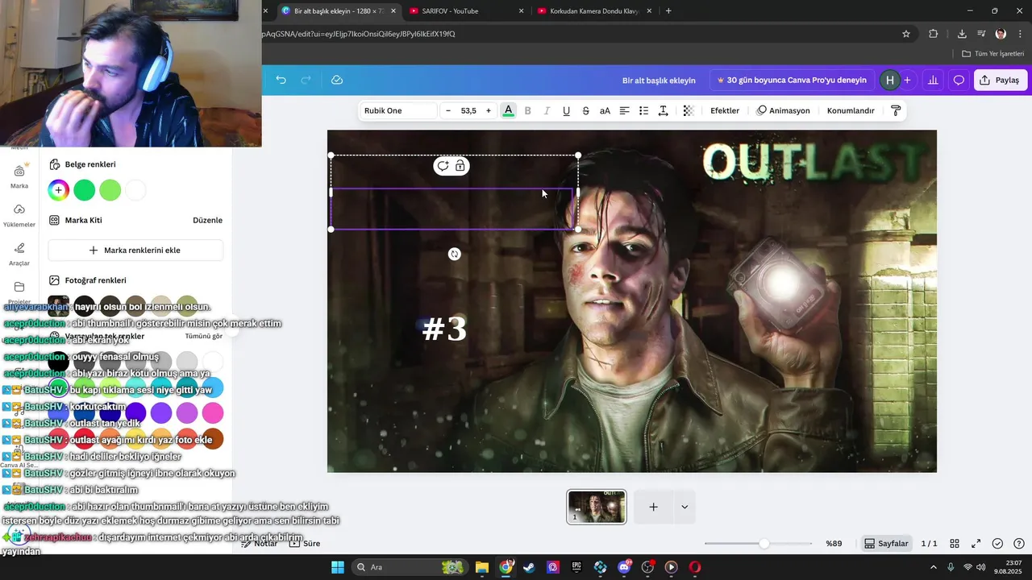
Task: Open the Rubik One font dropdown
Action: [397, 110]
